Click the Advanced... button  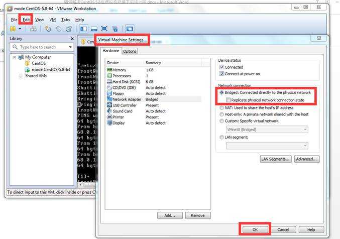[307, 159]
